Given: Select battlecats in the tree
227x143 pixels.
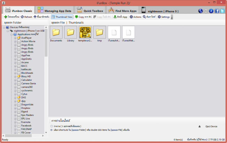Looking at the screenshot, I should coord(26,69).
